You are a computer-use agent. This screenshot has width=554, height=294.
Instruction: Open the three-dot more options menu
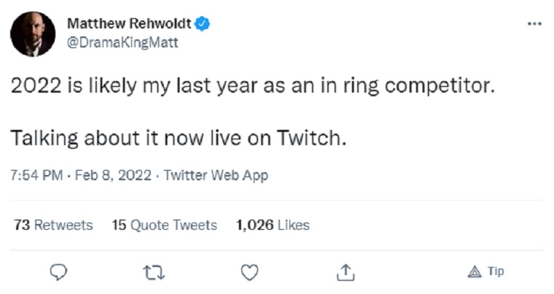pos(534,24)
